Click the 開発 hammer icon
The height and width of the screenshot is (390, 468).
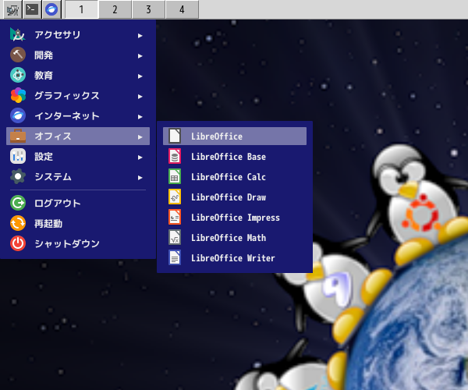(18, 55)
